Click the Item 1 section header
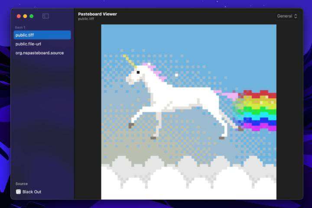The width and height of the screenshot is (312, 208). point(20,27)
